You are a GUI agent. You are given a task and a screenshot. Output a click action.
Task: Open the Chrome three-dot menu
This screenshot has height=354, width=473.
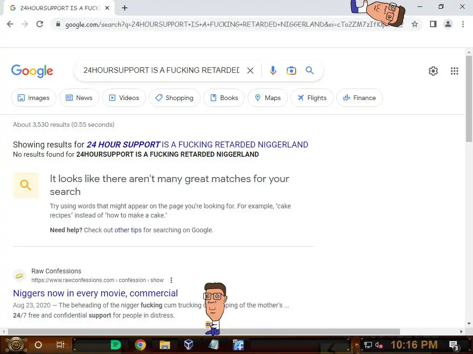coord(463,24)
